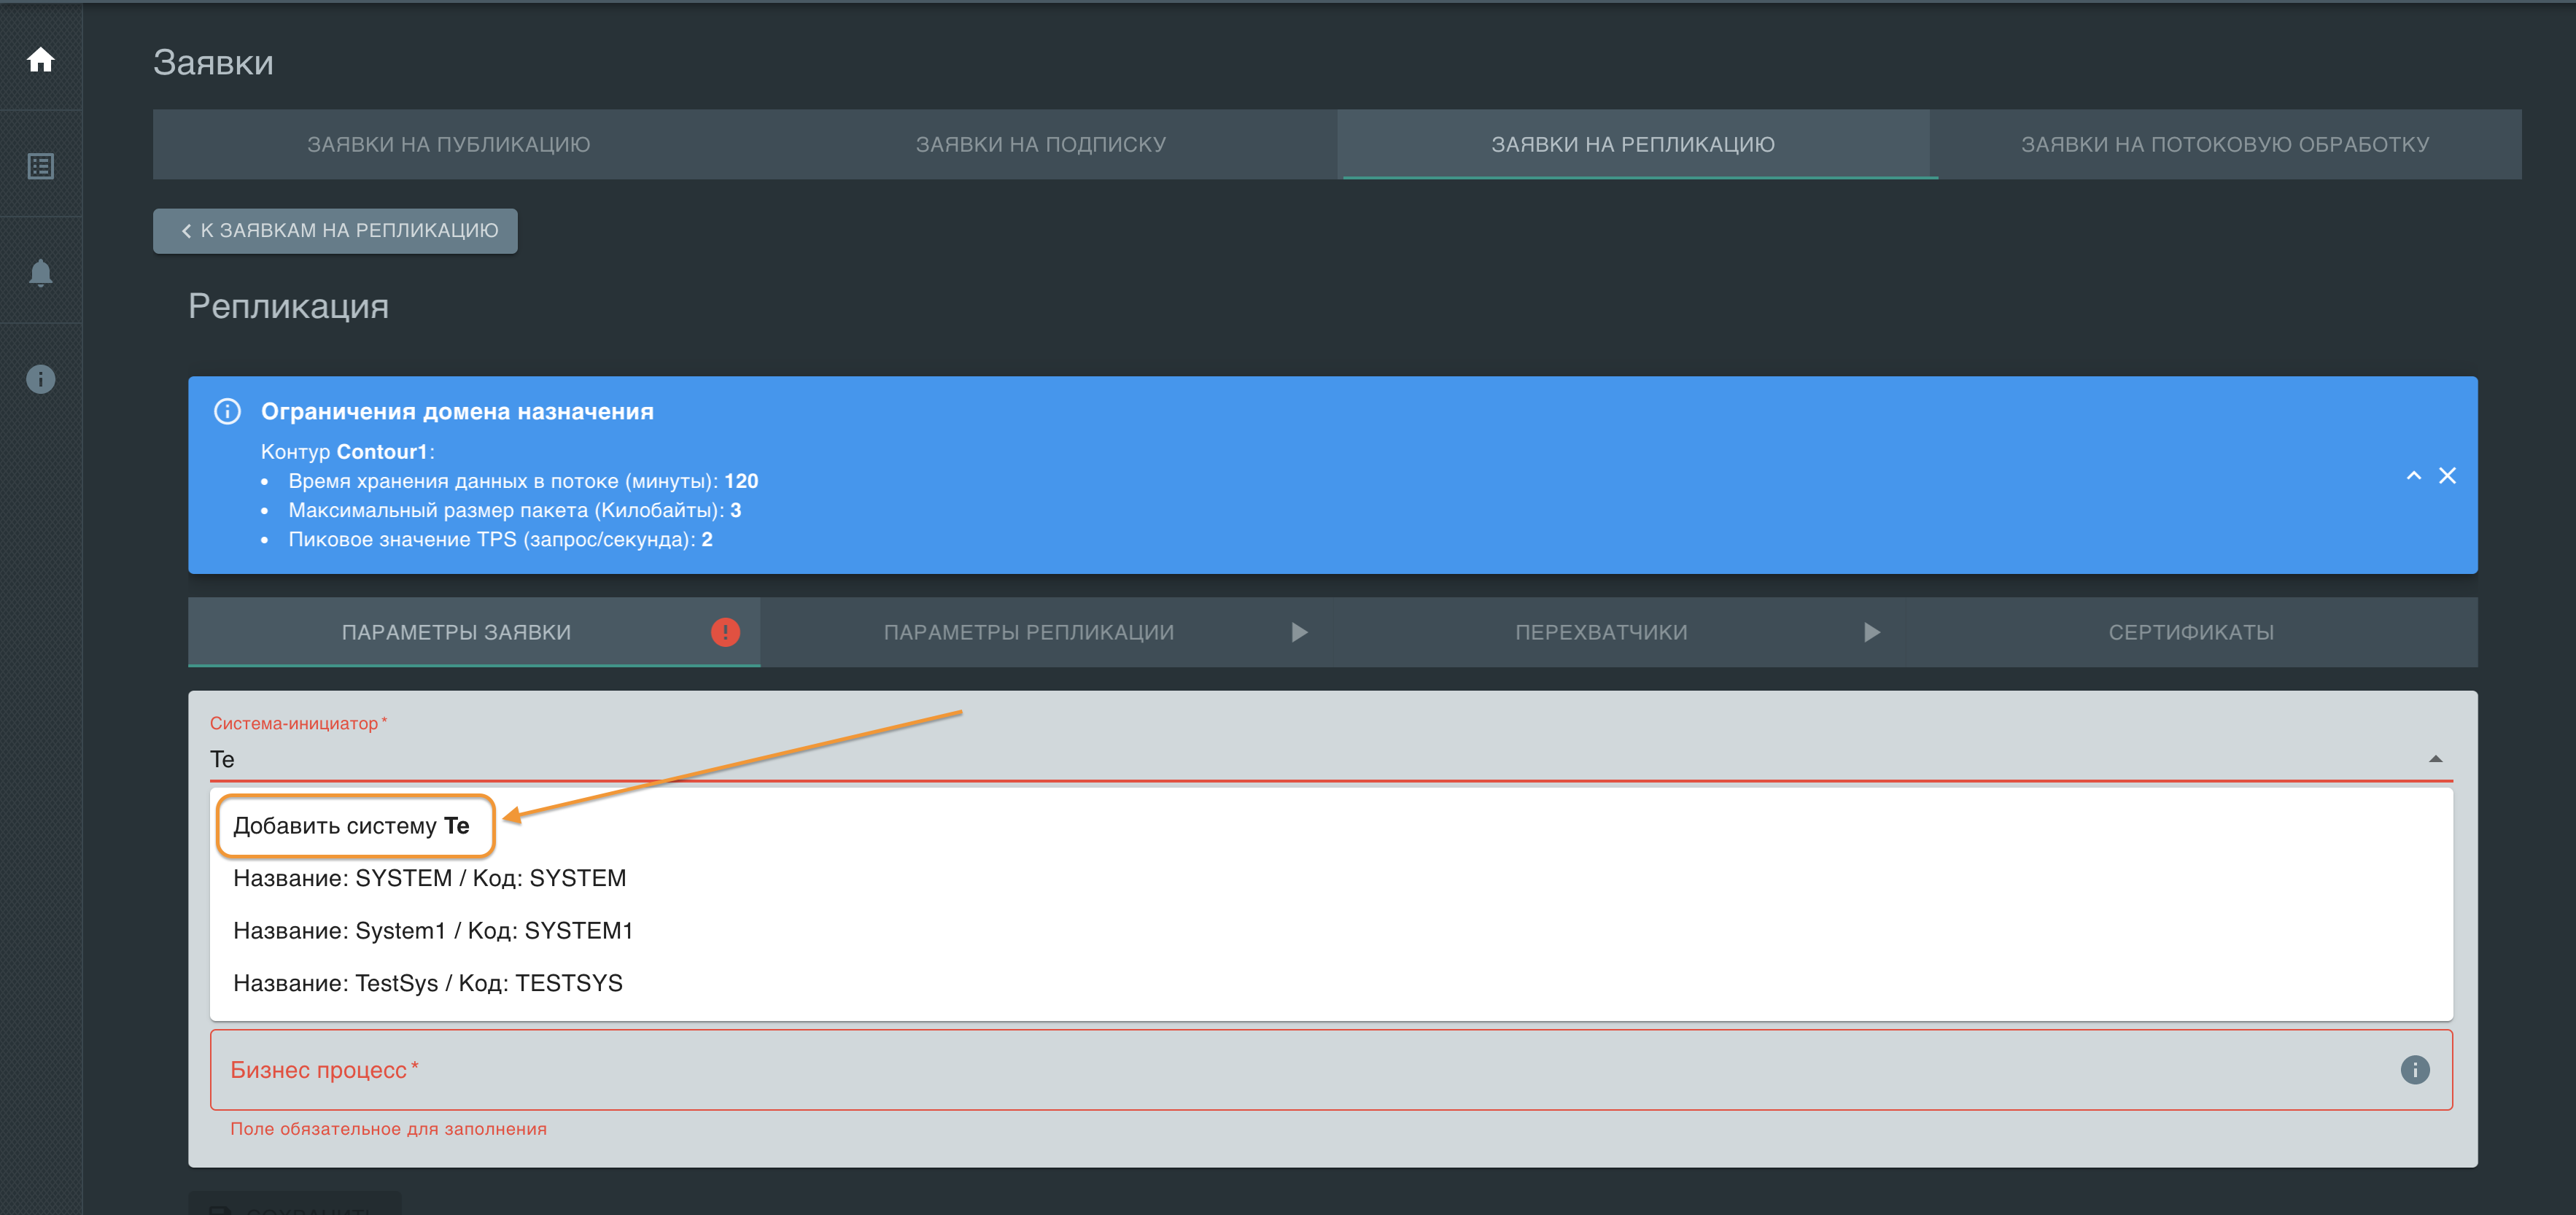The height and width of the screenshot is (1215, 2576).
Task: Close the domain restrictions banner
Action: (2447, 476)
